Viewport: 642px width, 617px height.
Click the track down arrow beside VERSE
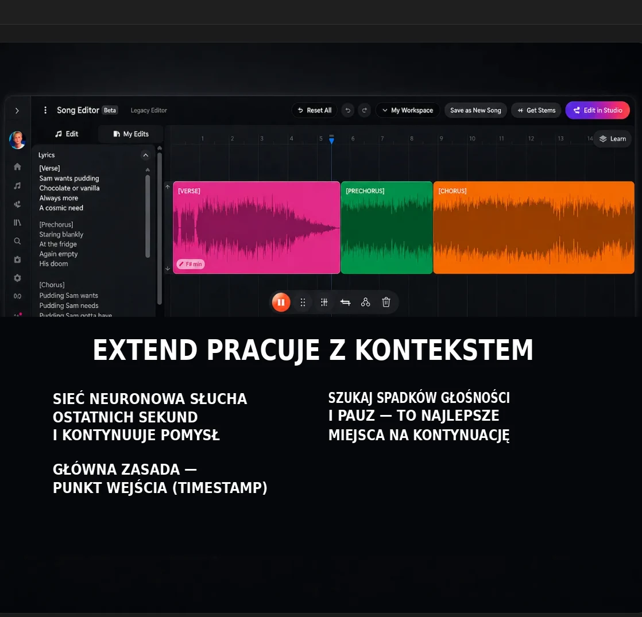click(x=168, y=269)
